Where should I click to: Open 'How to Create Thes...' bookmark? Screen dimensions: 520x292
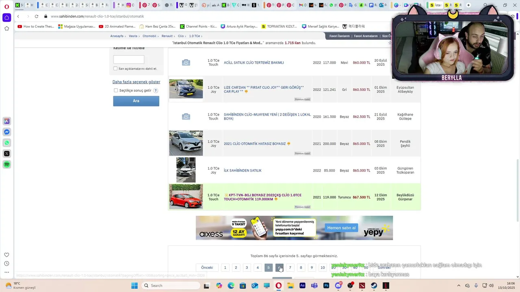click(36, 26)
